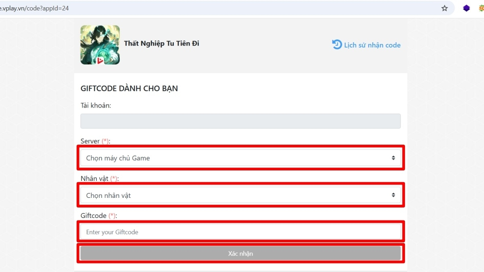Focus the Enter your Giftcode field

click(240, 232)
